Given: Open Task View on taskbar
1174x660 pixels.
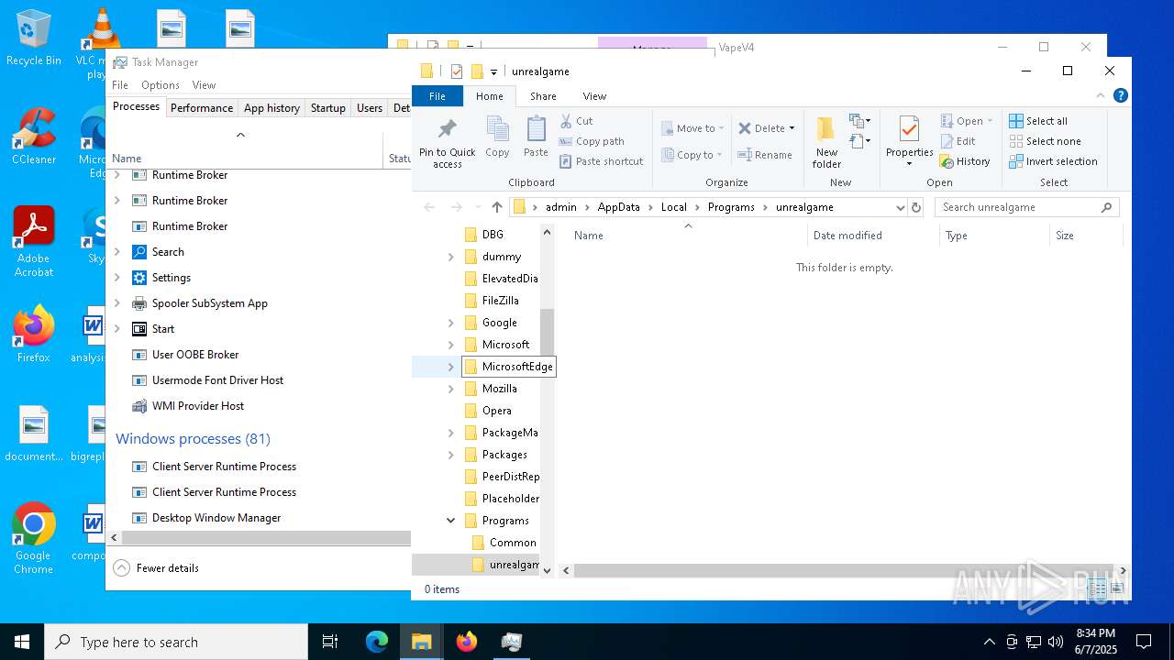Looking at the screenshot, I should (330, 642).
